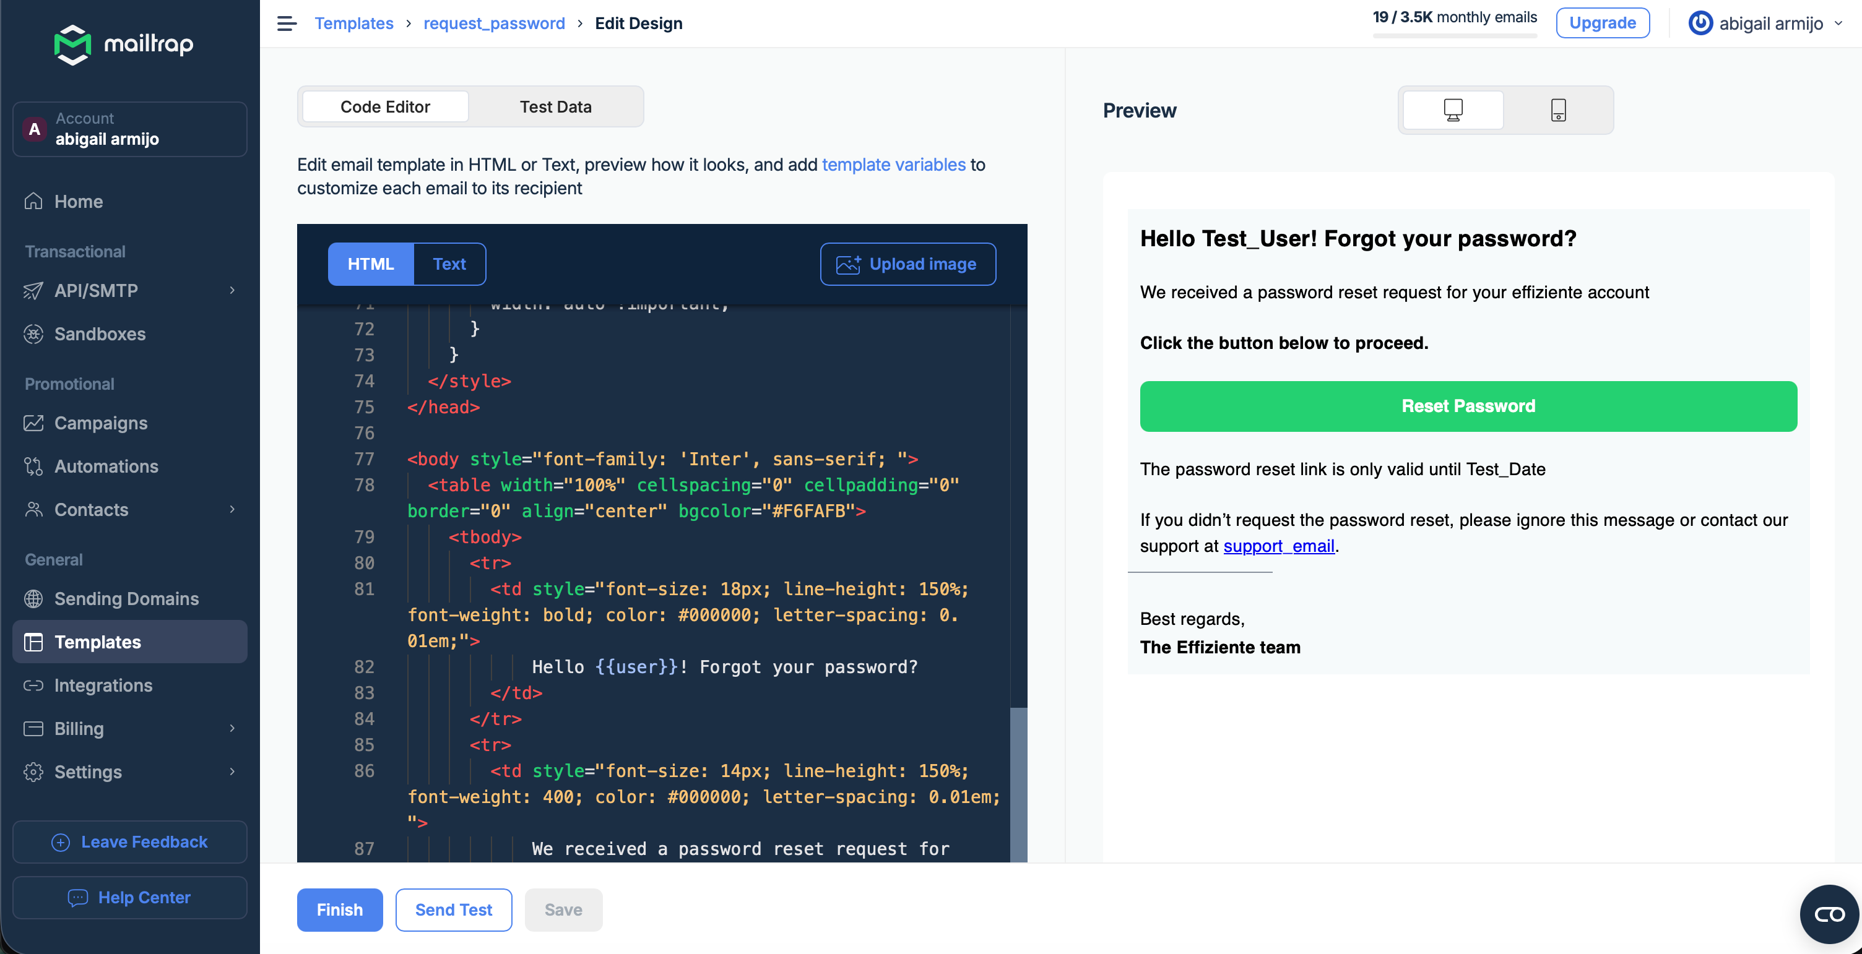1862x954 pixels.
Task: Open Sandboxes from the sidebar
Action: [100, 333]
